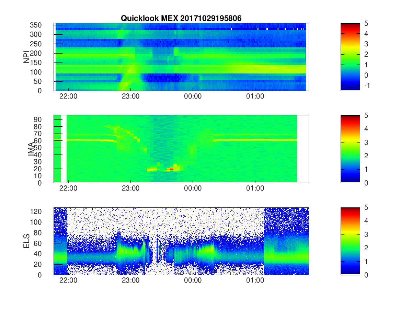
Task: Click the 22:00 tick under the IMA panel
Action: (x=68, y=188)
